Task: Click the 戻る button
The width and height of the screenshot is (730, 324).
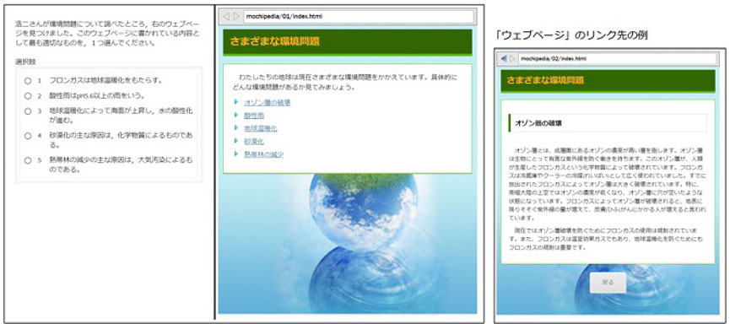Action: [x=608, y=283]
